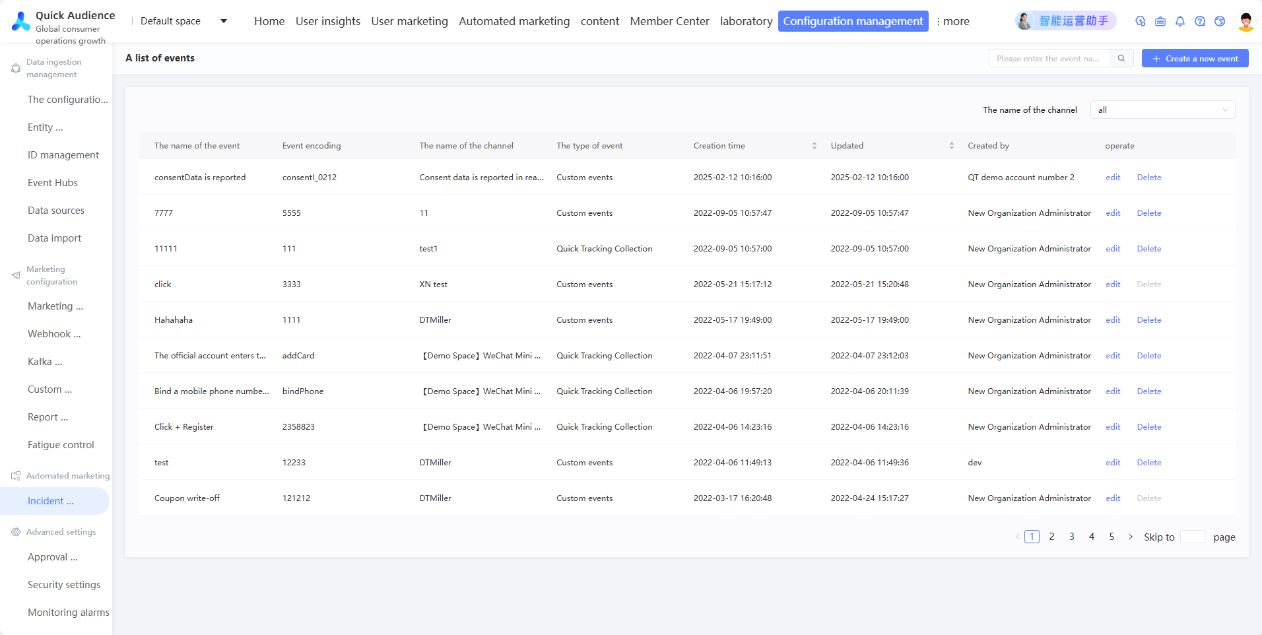Open Fatigue control in sidebar
Image resolution: width=1262 pixels, height=635 pixels.
coord(61,445)
